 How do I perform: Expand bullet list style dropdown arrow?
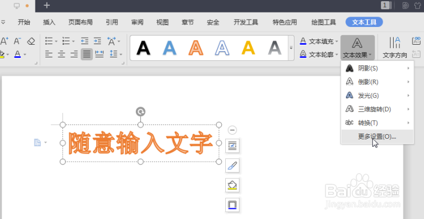(56, 41)
